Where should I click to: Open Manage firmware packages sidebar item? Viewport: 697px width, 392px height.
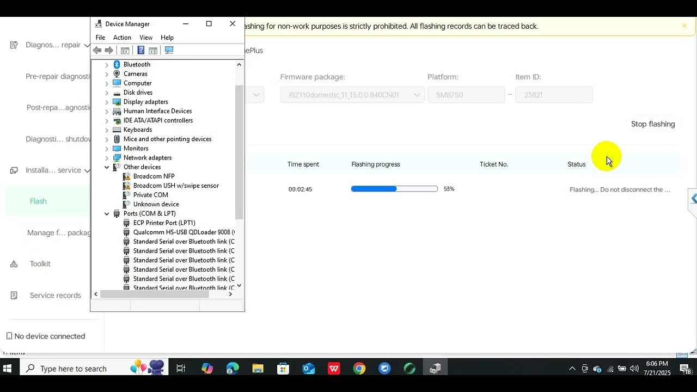coord(59,232)
